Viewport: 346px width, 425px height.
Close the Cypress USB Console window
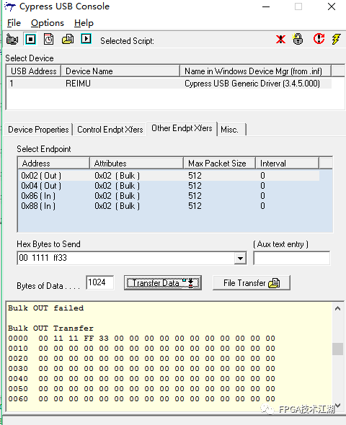point(332,6)
